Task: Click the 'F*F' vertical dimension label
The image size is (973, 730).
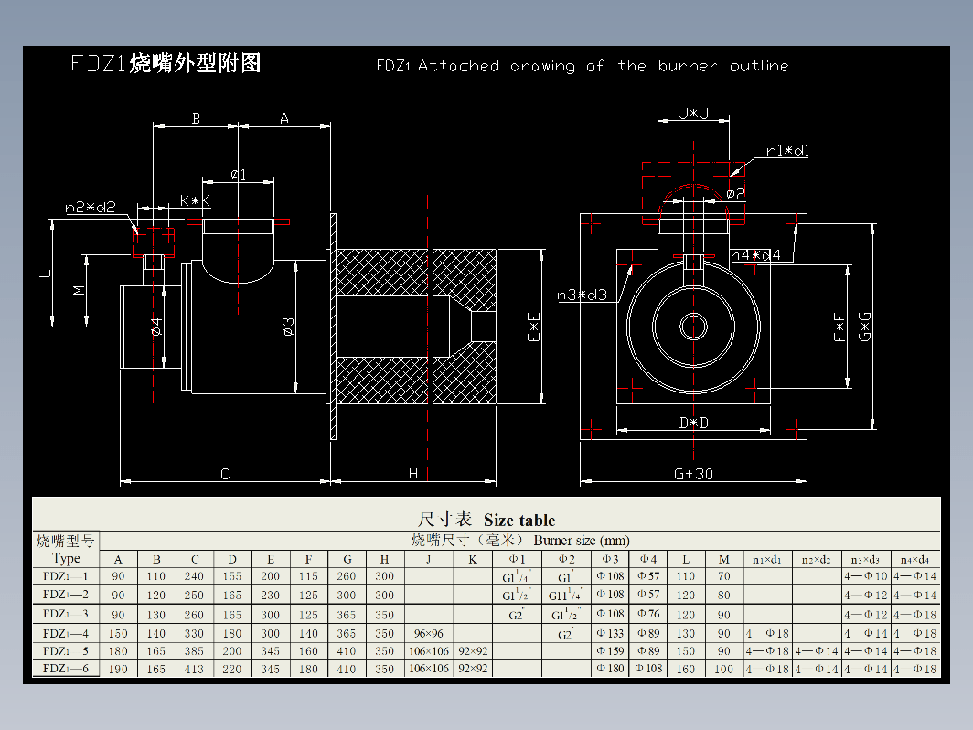Action: coord(839,327)
